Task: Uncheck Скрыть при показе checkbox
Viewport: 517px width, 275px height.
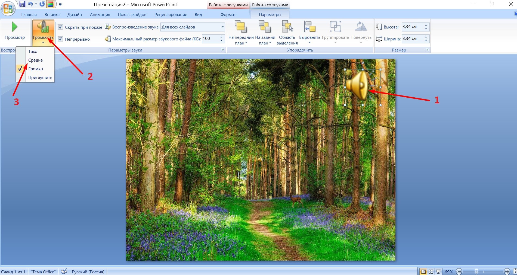Action: tap(60, 27)
